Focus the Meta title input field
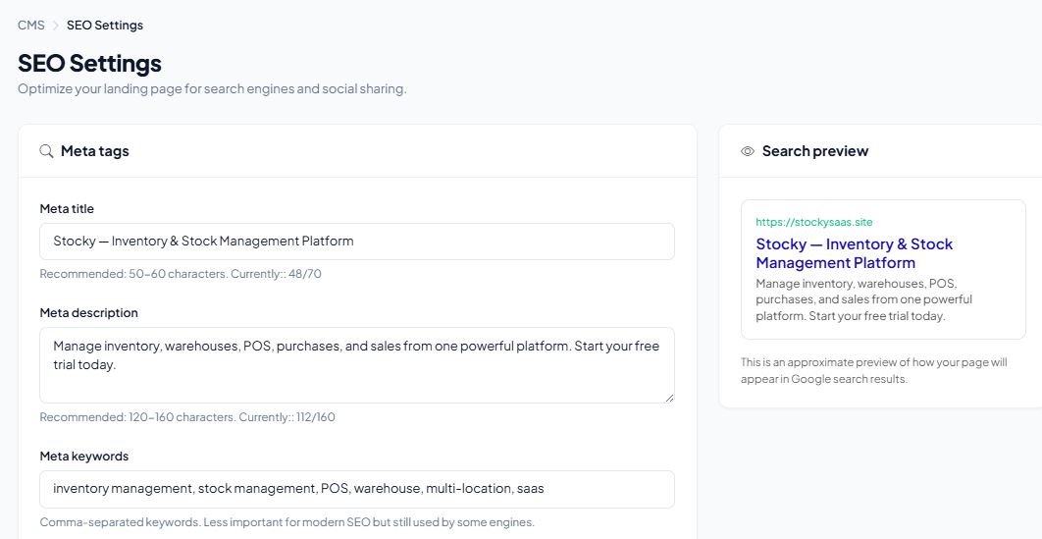Screen dimensions: 1042x539 point(357,242)
